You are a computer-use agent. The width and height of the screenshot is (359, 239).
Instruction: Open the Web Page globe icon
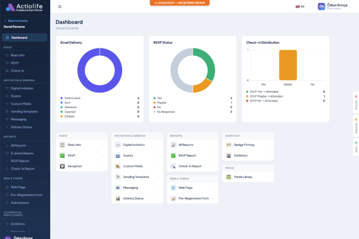173,188
